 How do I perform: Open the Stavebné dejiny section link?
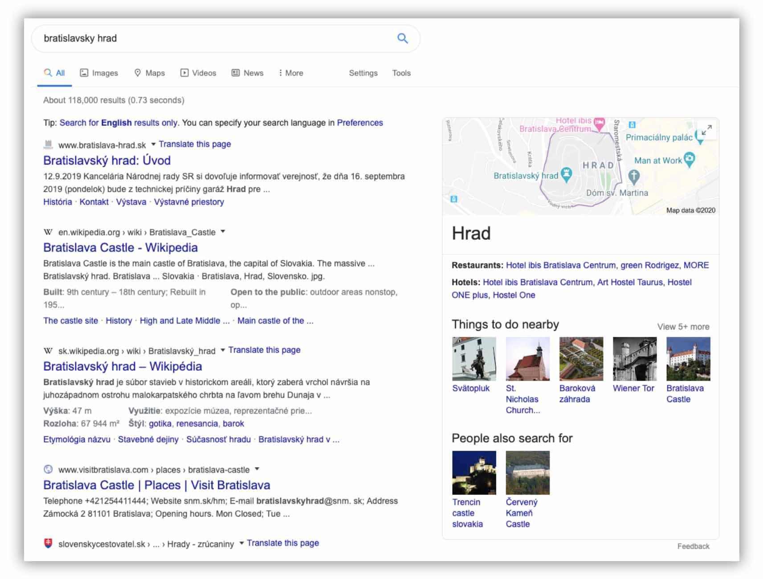(x=148, y=439)
